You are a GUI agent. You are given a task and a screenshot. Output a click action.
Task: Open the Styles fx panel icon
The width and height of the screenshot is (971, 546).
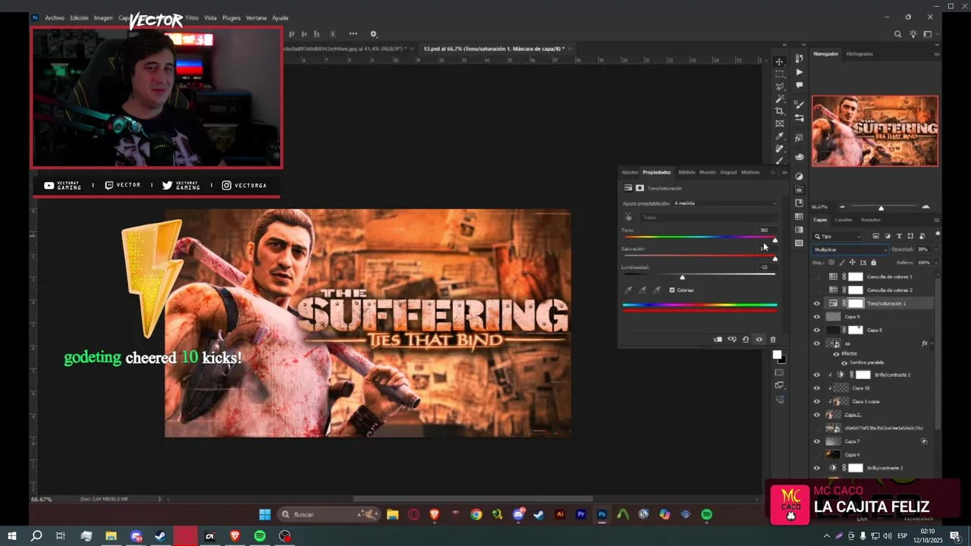pyautogui.click(x=799, y=137)
